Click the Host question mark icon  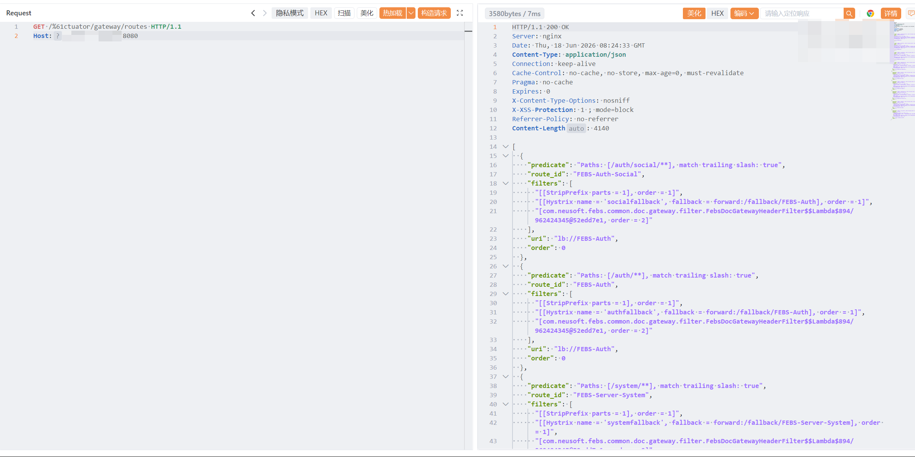(58, 36)
